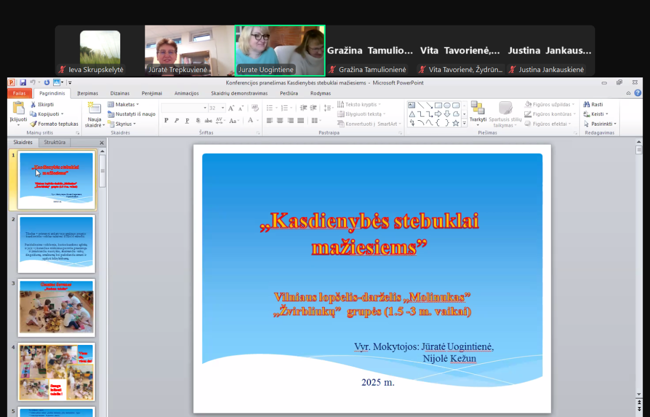Viewport: 650px width, 417px height.
Task: Select the star shape in shapes gallery
Action: point(456,123)
